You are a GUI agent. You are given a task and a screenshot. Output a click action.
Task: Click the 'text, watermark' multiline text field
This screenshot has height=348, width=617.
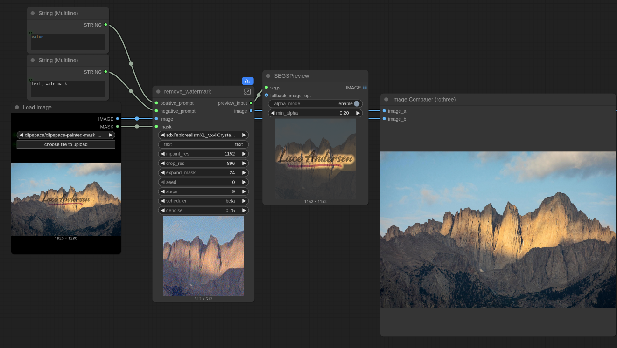(68, 89)
